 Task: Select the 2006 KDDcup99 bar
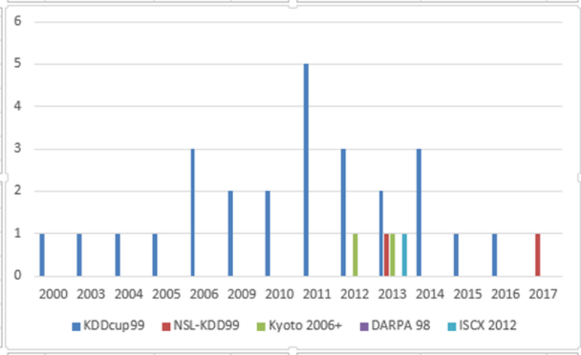coord(192,212)
